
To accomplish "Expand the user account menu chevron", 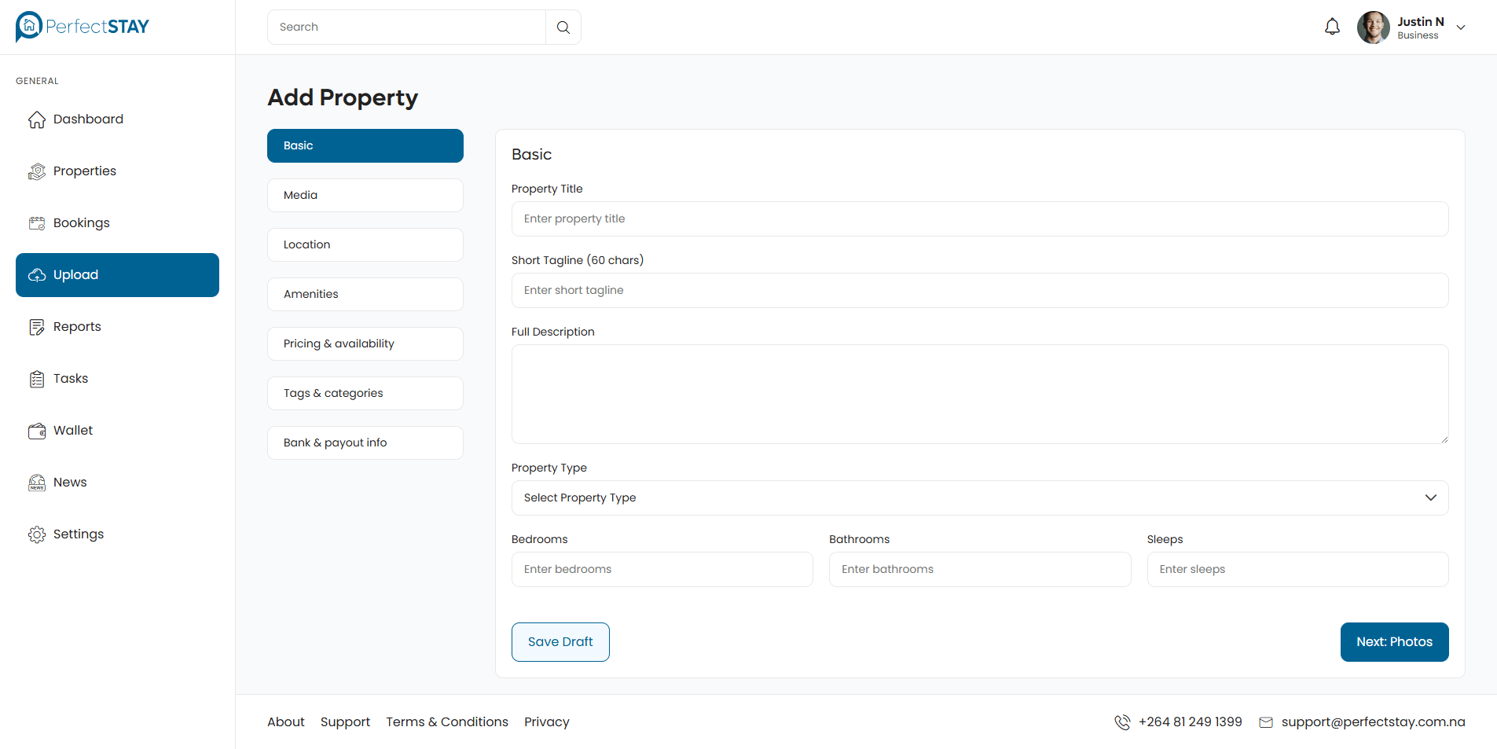I will click(1461, 28).
